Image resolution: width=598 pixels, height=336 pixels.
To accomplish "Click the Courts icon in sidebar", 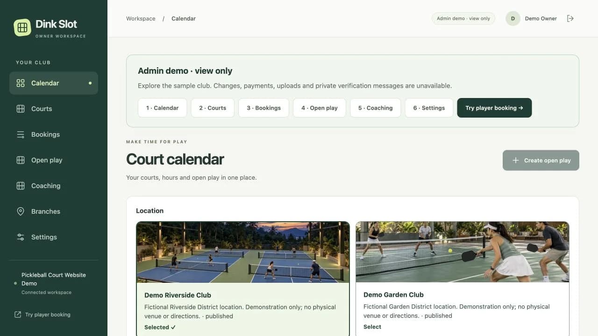I will (x=21, y=109).
